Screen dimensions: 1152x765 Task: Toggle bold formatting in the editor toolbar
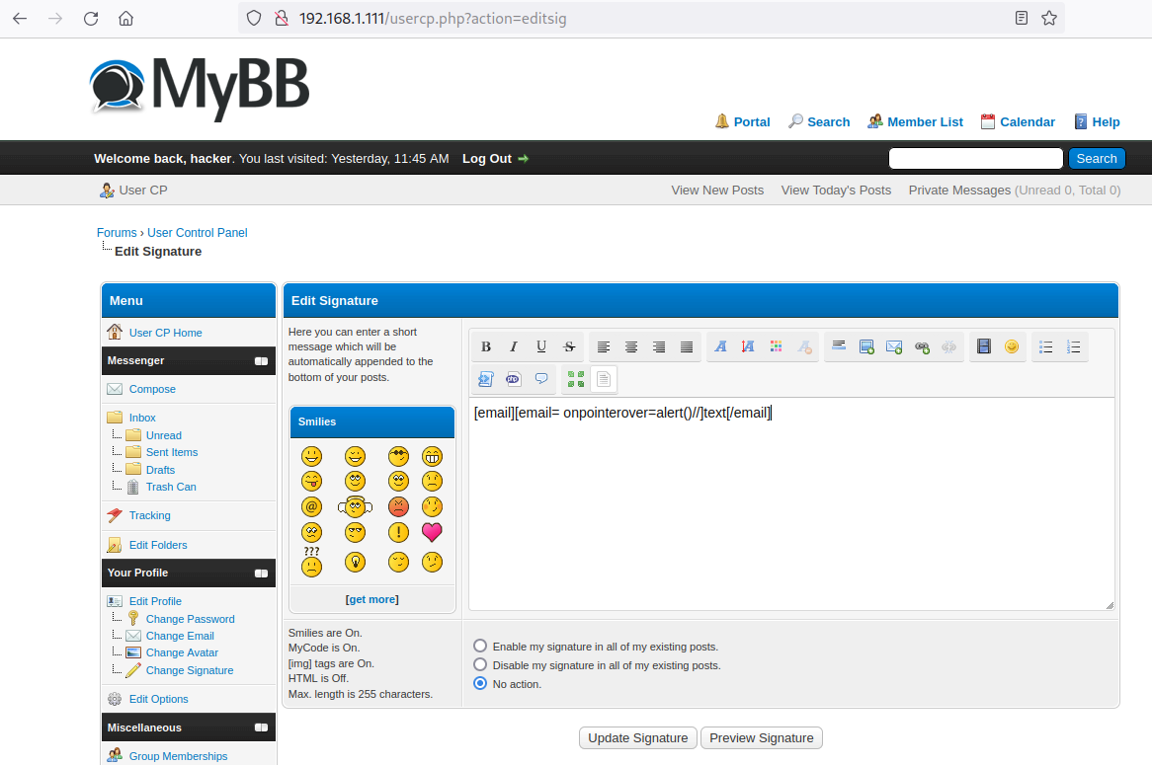(x=486, y=346)
